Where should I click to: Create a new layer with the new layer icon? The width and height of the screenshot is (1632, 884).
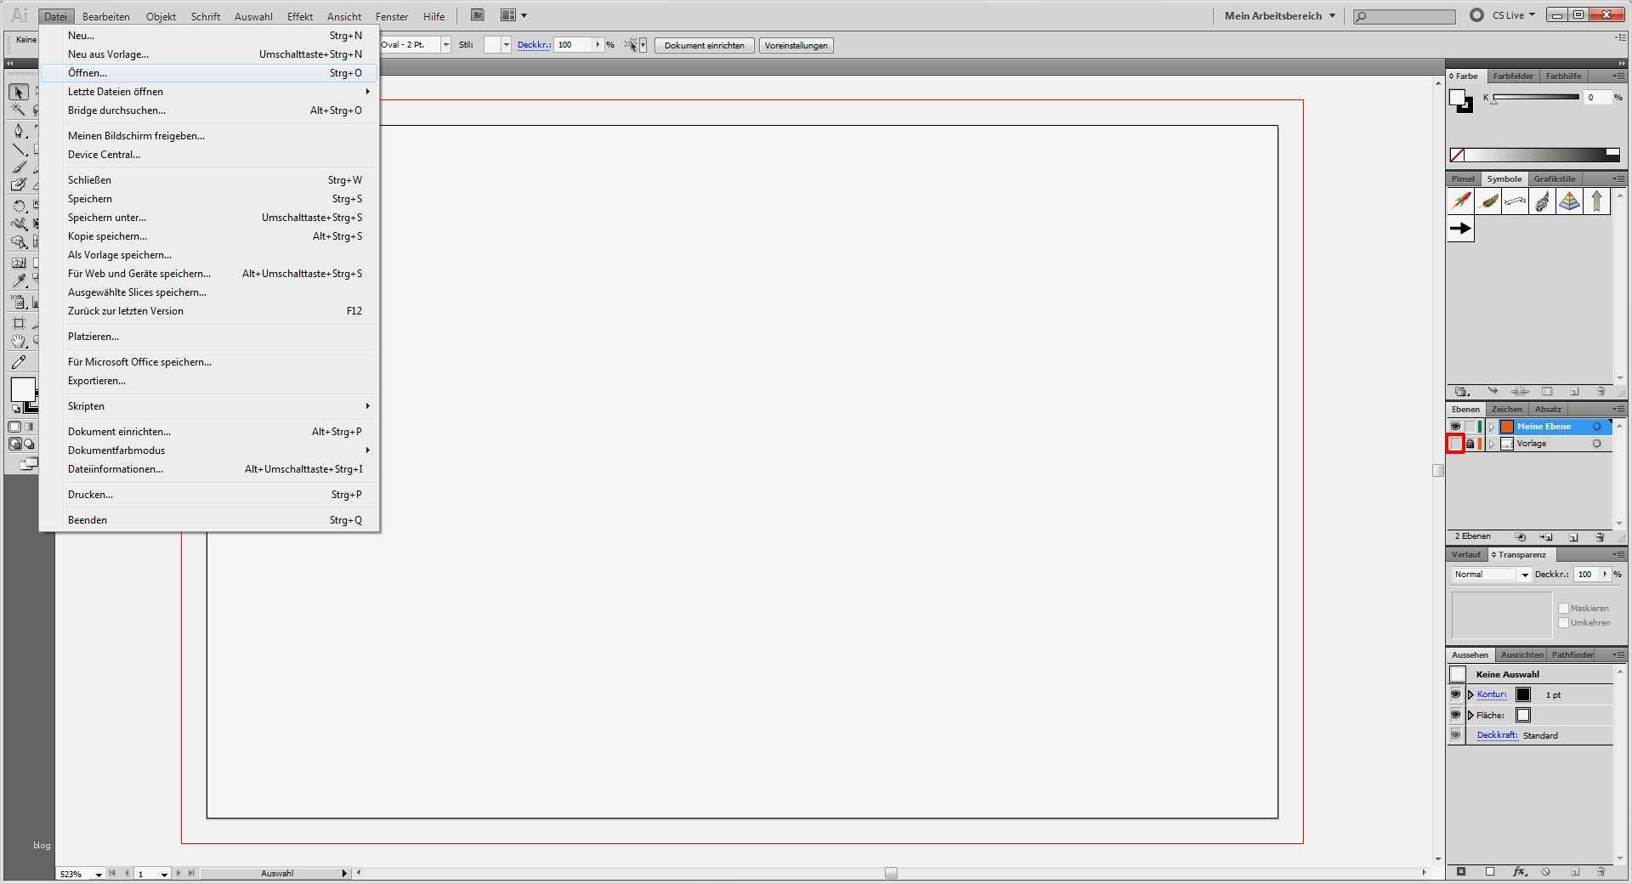(1573, 537)
